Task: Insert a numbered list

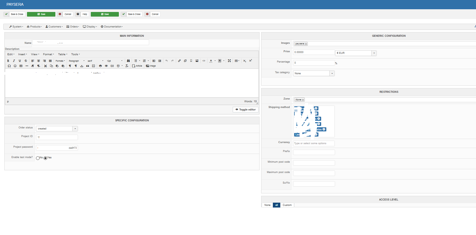Action: coord(144,61)
